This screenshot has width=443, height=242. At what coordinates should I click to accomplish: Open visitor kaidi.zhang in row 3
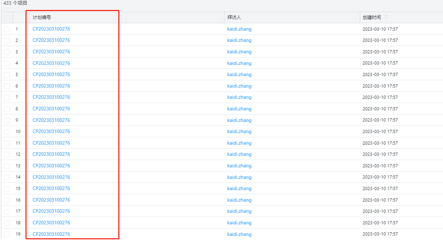click(239, 52)
